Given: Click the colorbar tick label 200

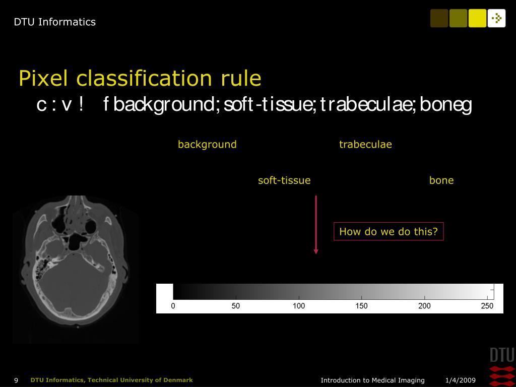Looking at the screenshot, I should 424,306.
